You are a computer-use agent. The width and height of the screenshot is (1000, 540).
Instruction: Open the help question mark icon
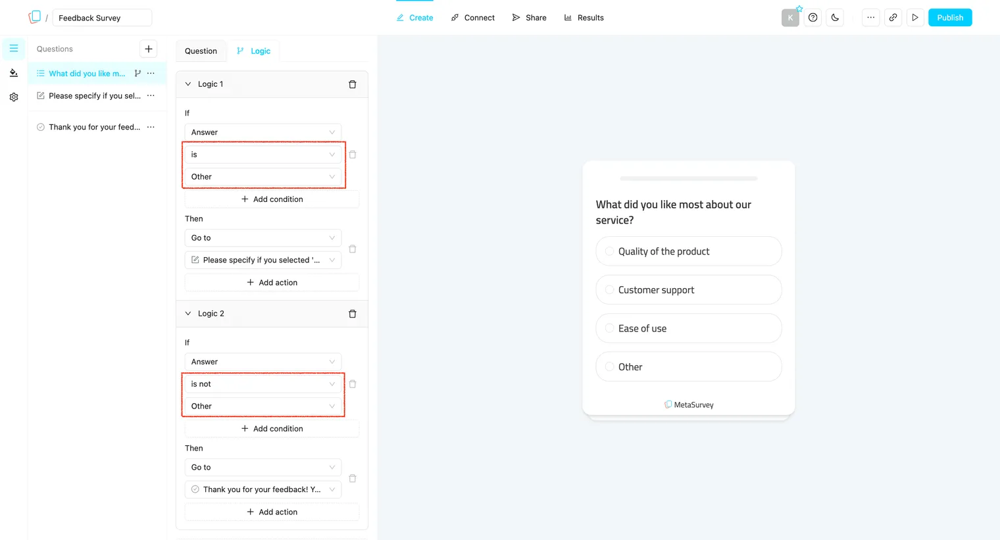(813, 18)
